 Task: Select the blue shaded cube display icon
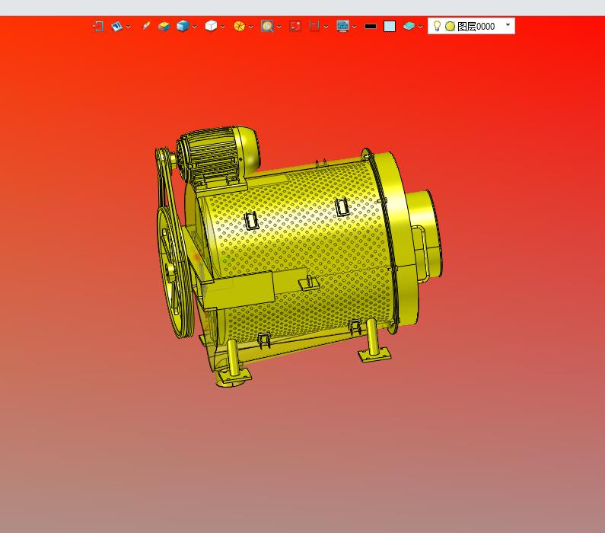[x=183, y=26]
